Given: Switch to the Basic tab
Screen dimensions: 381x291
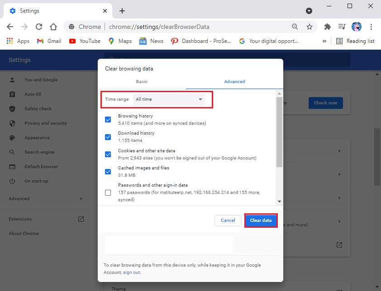Looking at the screenshot, I should click(142, 82).
